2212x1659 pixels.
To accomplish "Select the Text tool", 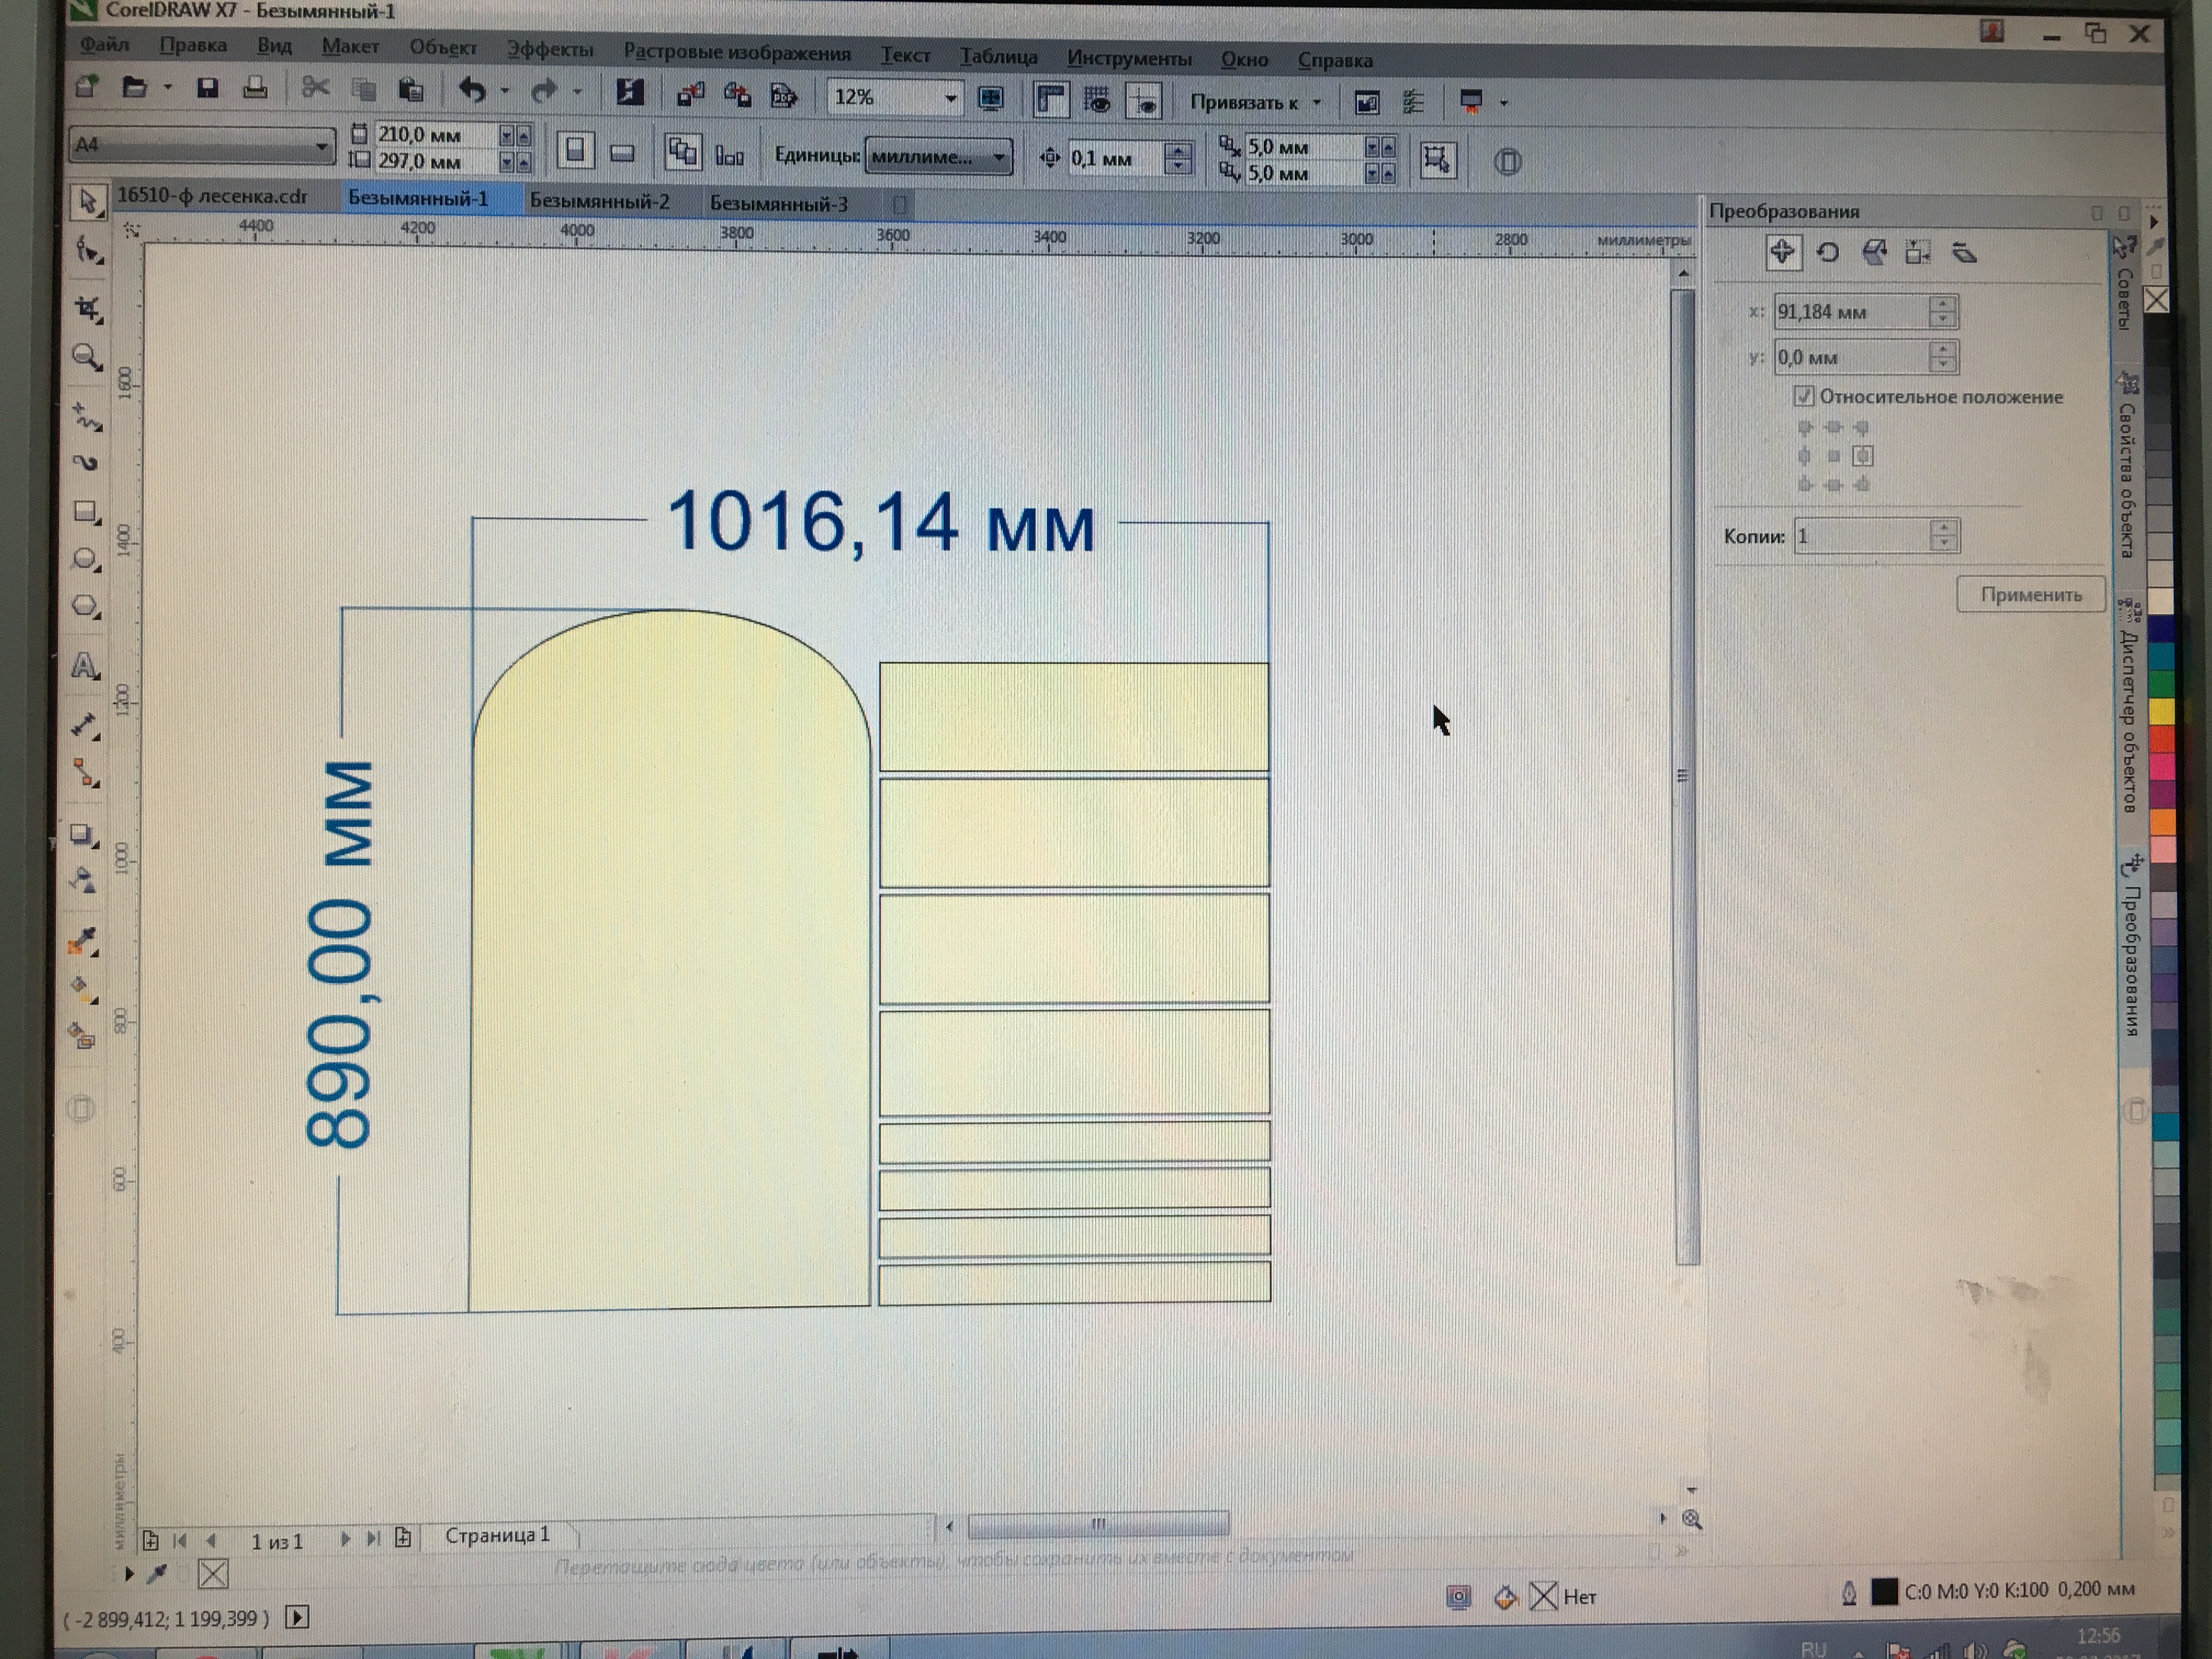I will (x=85, y=666).
